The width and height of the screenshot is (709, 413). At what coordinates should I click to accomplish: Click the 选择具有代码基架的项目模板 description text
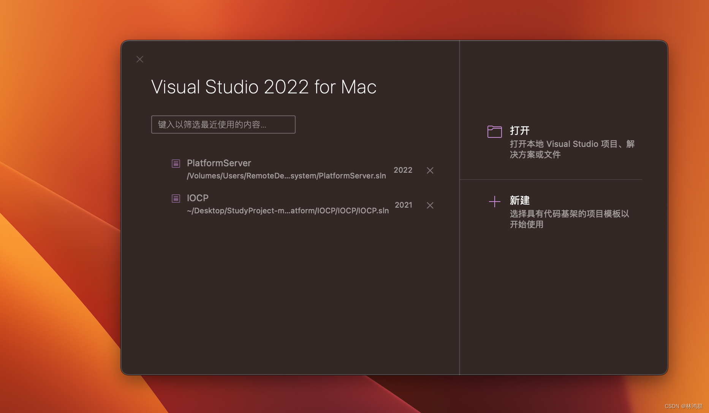(x=569, y=219)
